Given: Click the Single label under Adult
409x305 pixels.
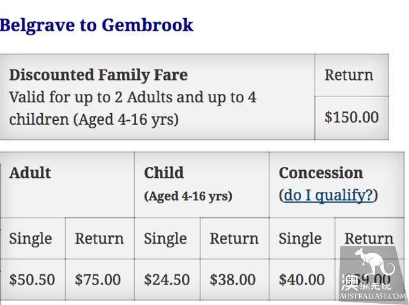Looking at the screenshot, I should (x=31, y=239).
